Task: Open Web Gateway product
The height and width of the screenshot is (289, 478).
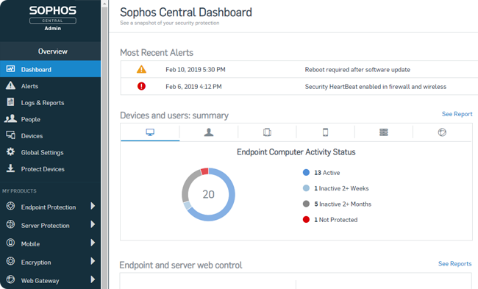Action: (x=40, y=280)
